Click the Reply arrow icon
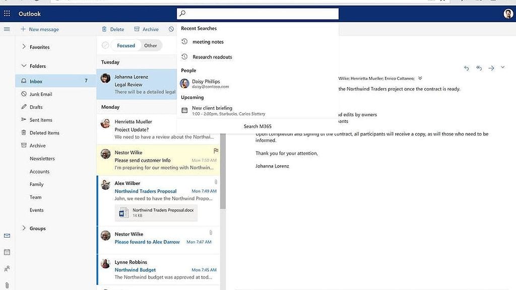The width and height of the screenshot is (516, 290). (x=467, y=68)
